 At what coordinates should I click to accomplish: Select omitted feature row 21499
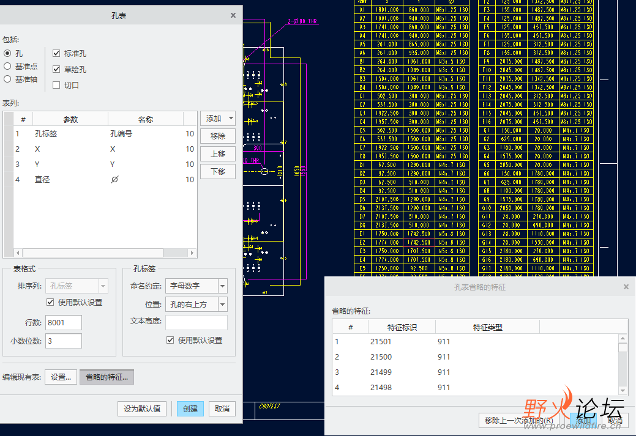point(476,372)
